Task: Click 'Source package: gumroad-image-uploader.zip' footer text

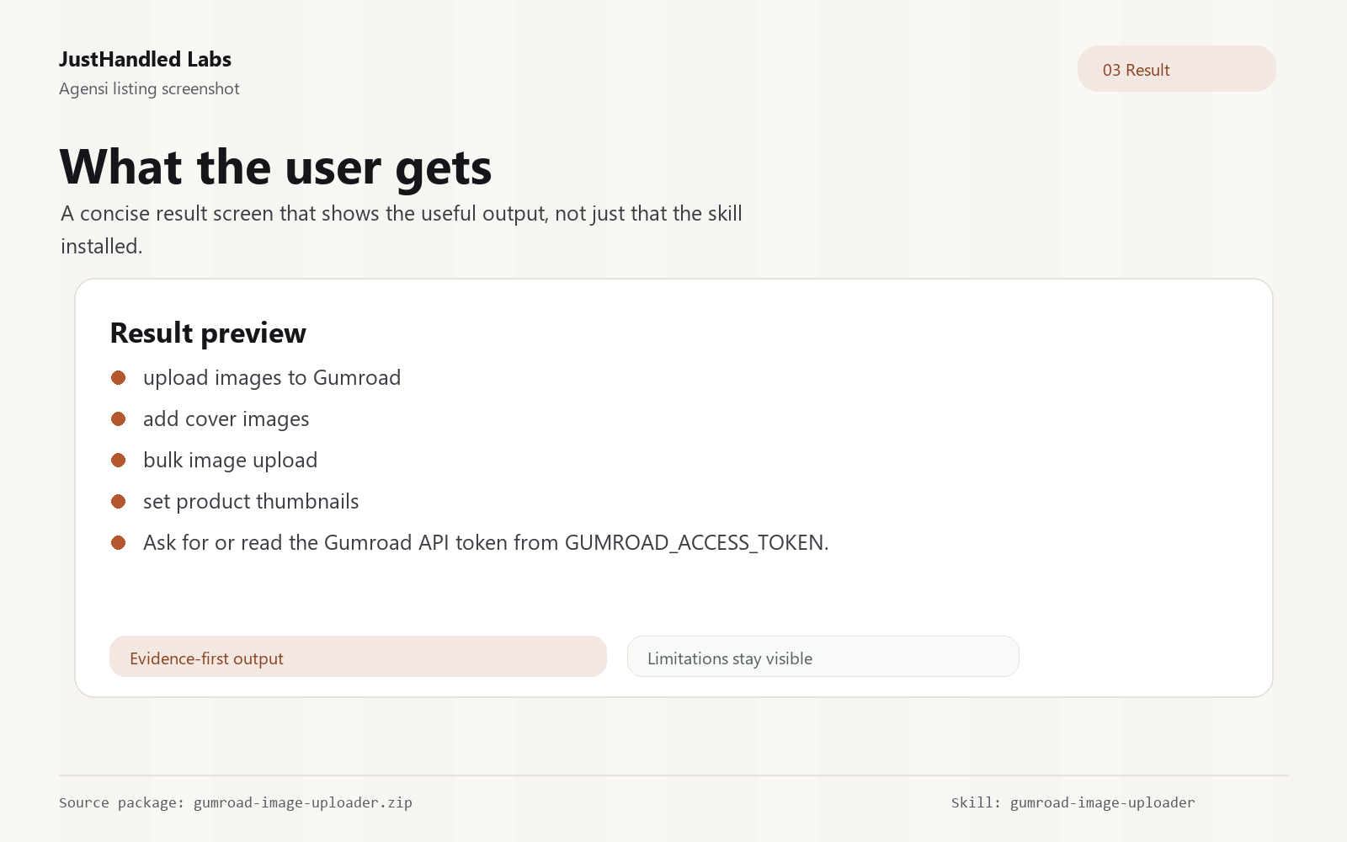Action: [x=236, y=802]
